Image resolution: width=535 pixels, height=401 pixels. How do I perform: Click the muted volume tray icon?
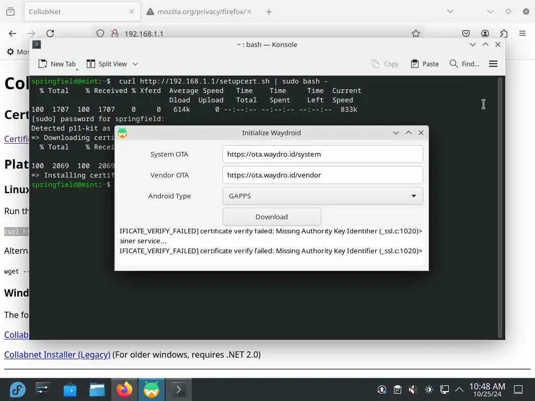(x=413, y=390)
